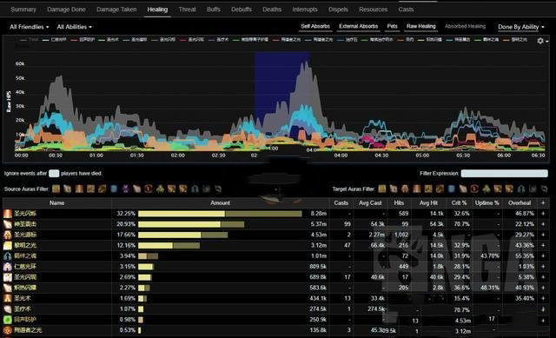Toggle the Self Absorbs option

[315, 26]
